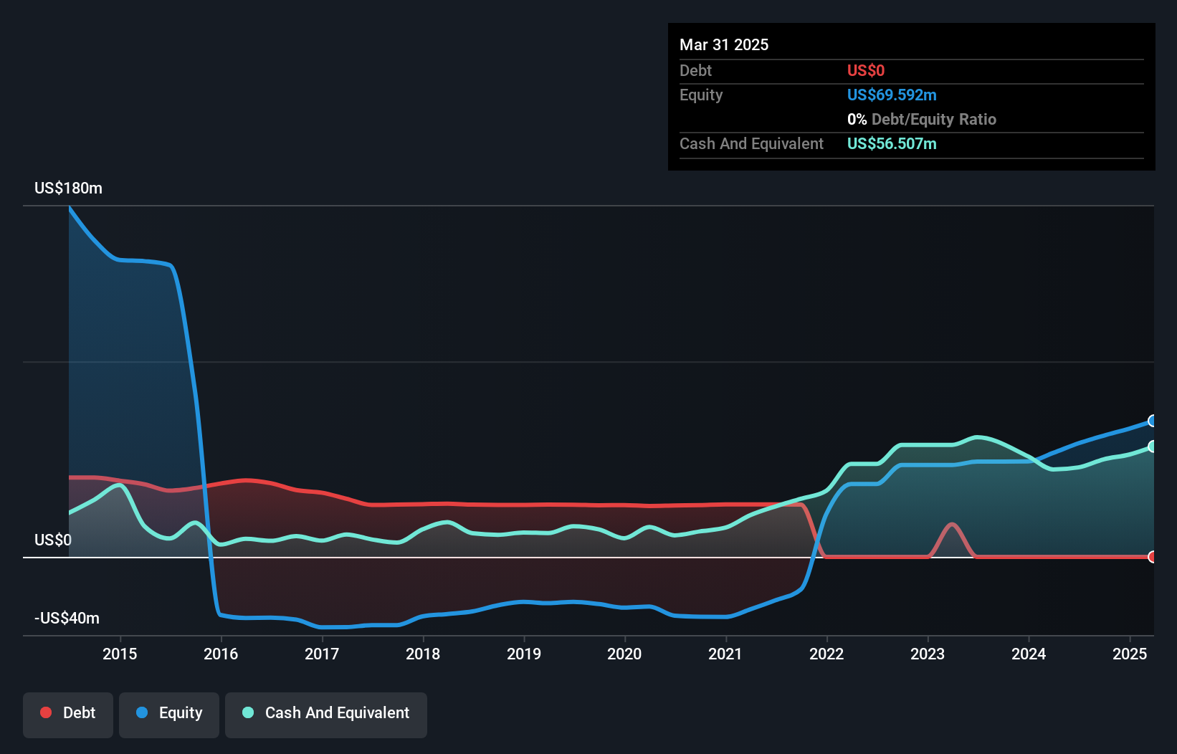Click the Equity row label in tooltip
The height and width of the screenshot is (754, 1177).
(x=701, y=95)
